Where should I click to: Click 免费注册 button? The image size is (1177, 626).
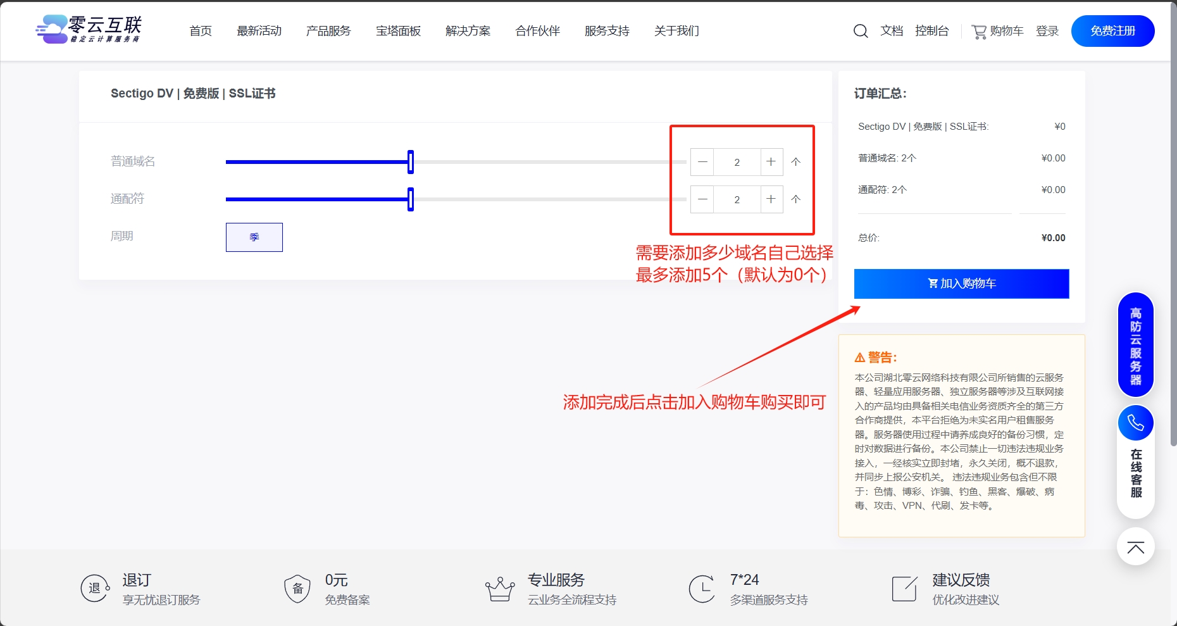[x=1112, y=31]
